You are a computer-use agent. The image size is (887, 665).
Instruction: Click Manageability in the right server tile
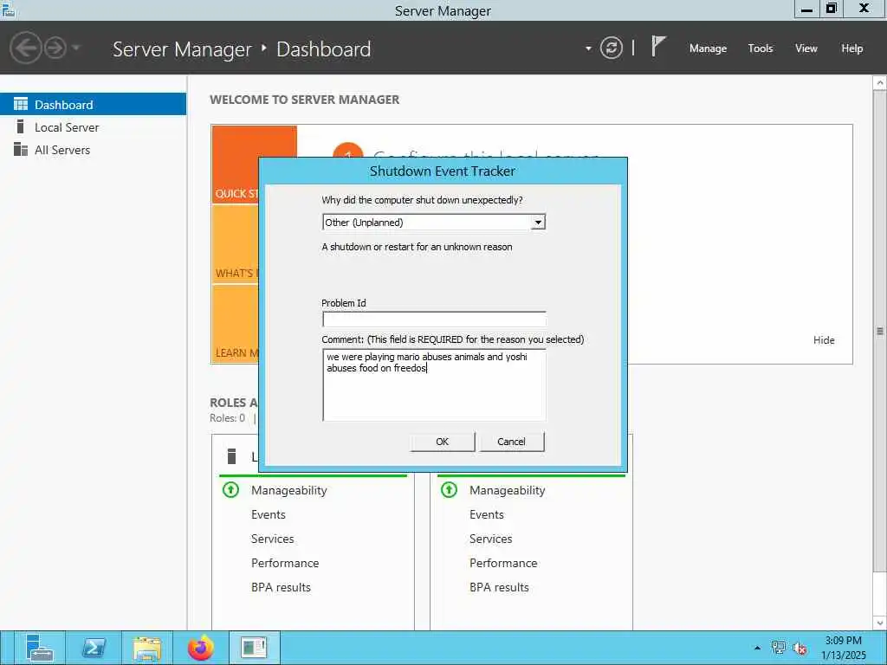(x=508, y=490)
